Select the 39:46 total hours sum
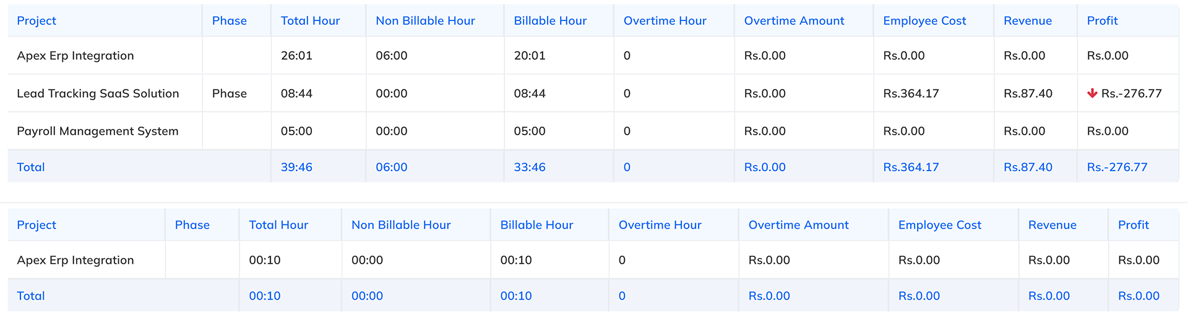1188x320 pixels. coord(296,167)
